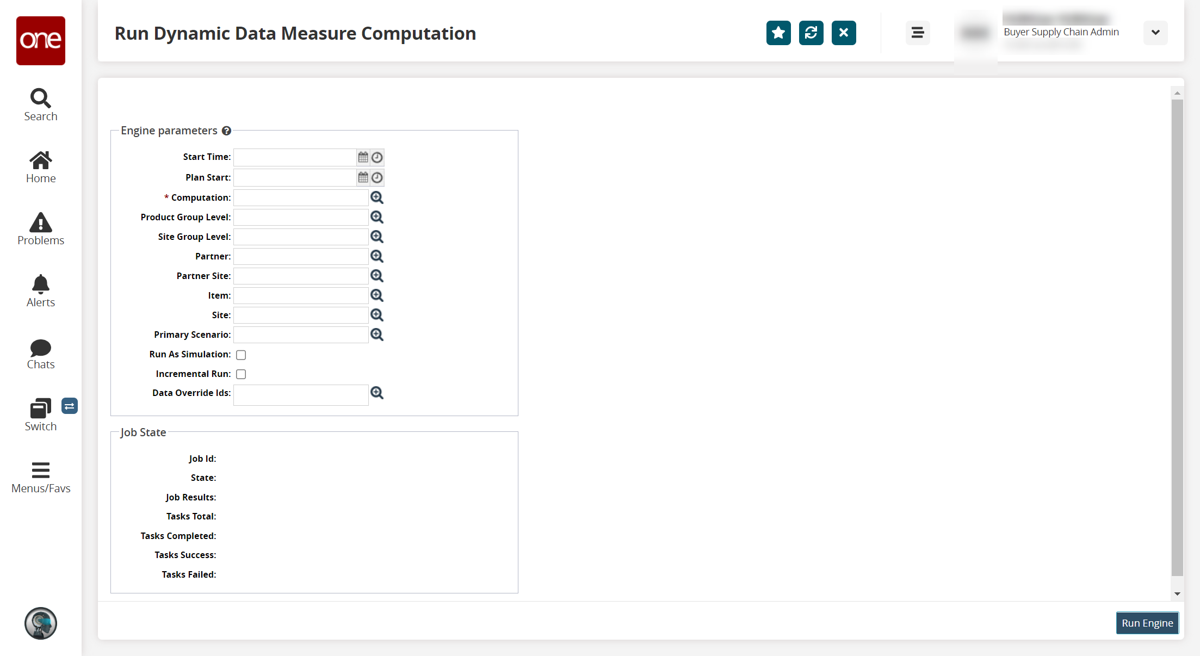This screenshot has width=1200, height=656.
Task: Click the Computation lookup magnifier icon
Action: 377,197
